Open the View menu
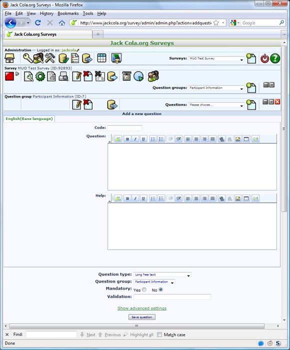This screenshot has height=350, width=290. [x=31, y=13]
